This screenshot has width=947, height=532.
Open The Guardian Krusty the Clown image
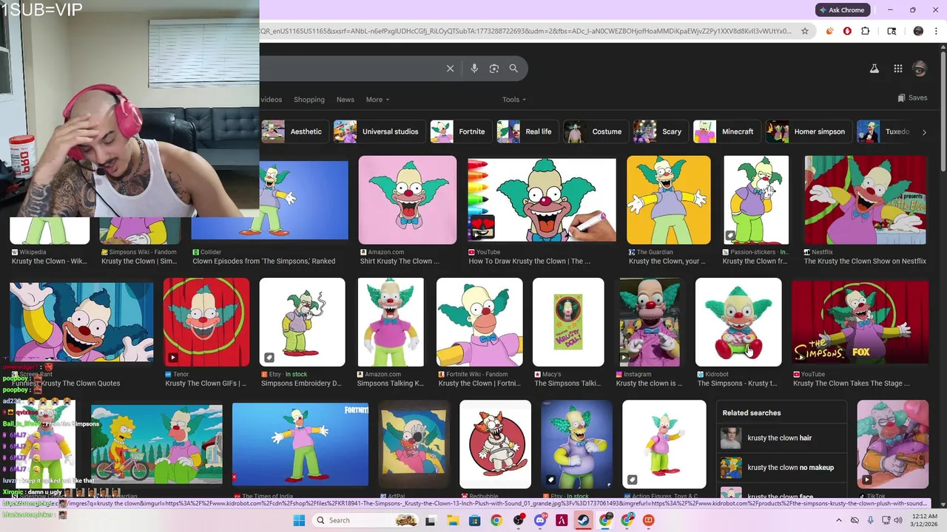pos(669,199)
